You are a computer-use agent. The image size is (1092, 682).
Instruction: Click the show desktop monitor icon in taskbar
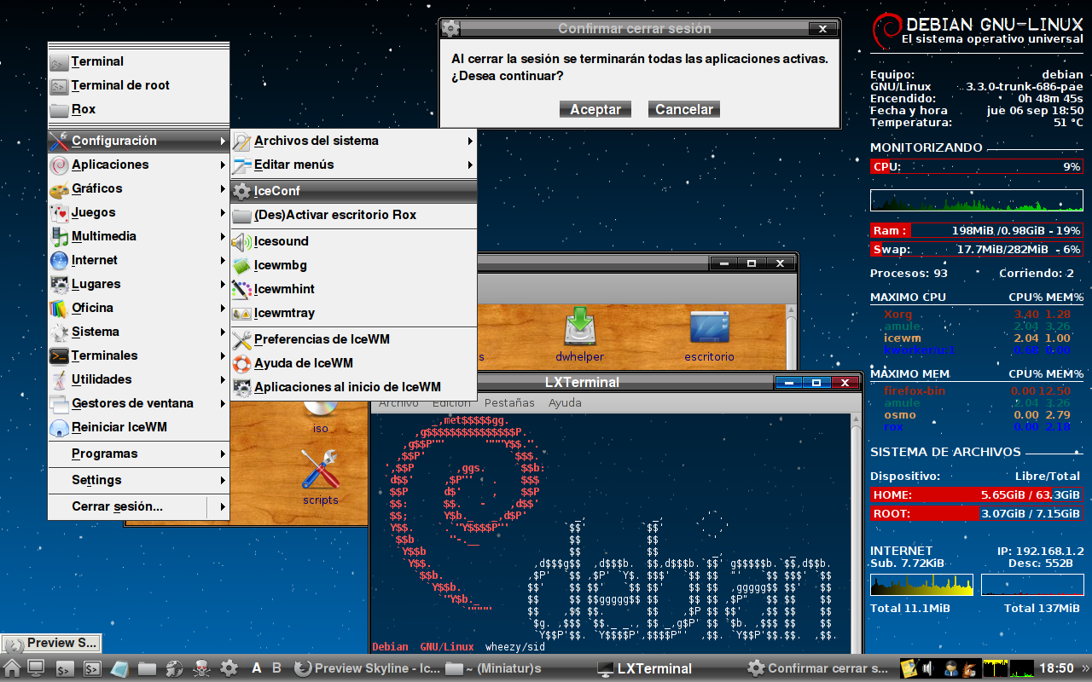tap(36, 668)
